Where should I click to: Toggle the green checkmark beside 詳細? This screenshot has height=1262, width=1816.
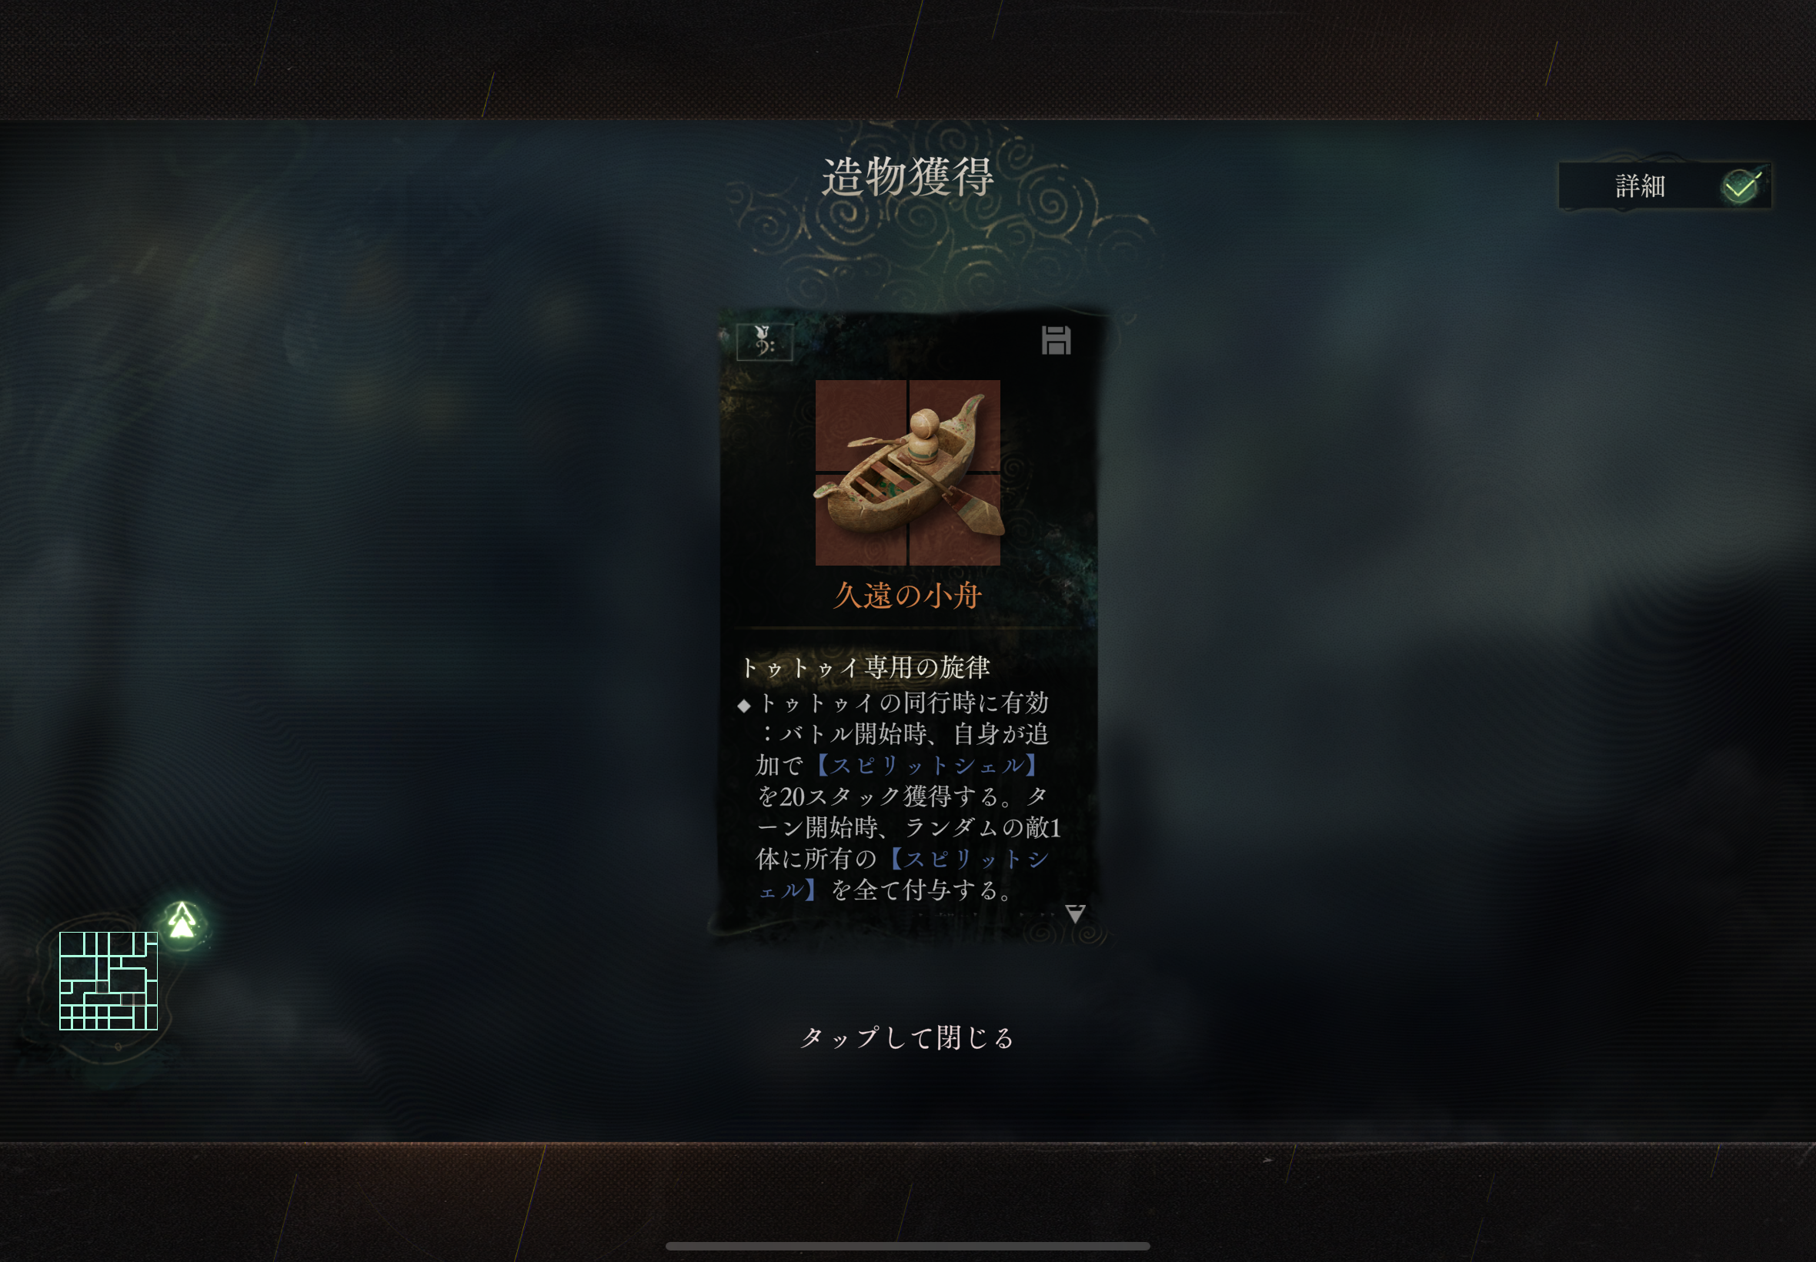click(1741, 187)
